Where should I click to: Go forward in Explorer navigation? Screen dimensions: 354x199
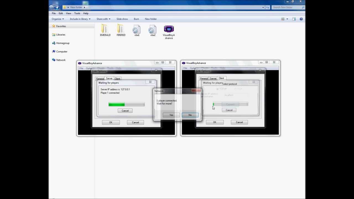[x=57, y=7]
